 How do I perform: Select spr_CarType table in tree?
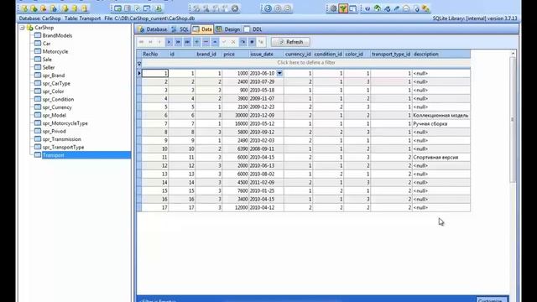[x=56, y=84]
